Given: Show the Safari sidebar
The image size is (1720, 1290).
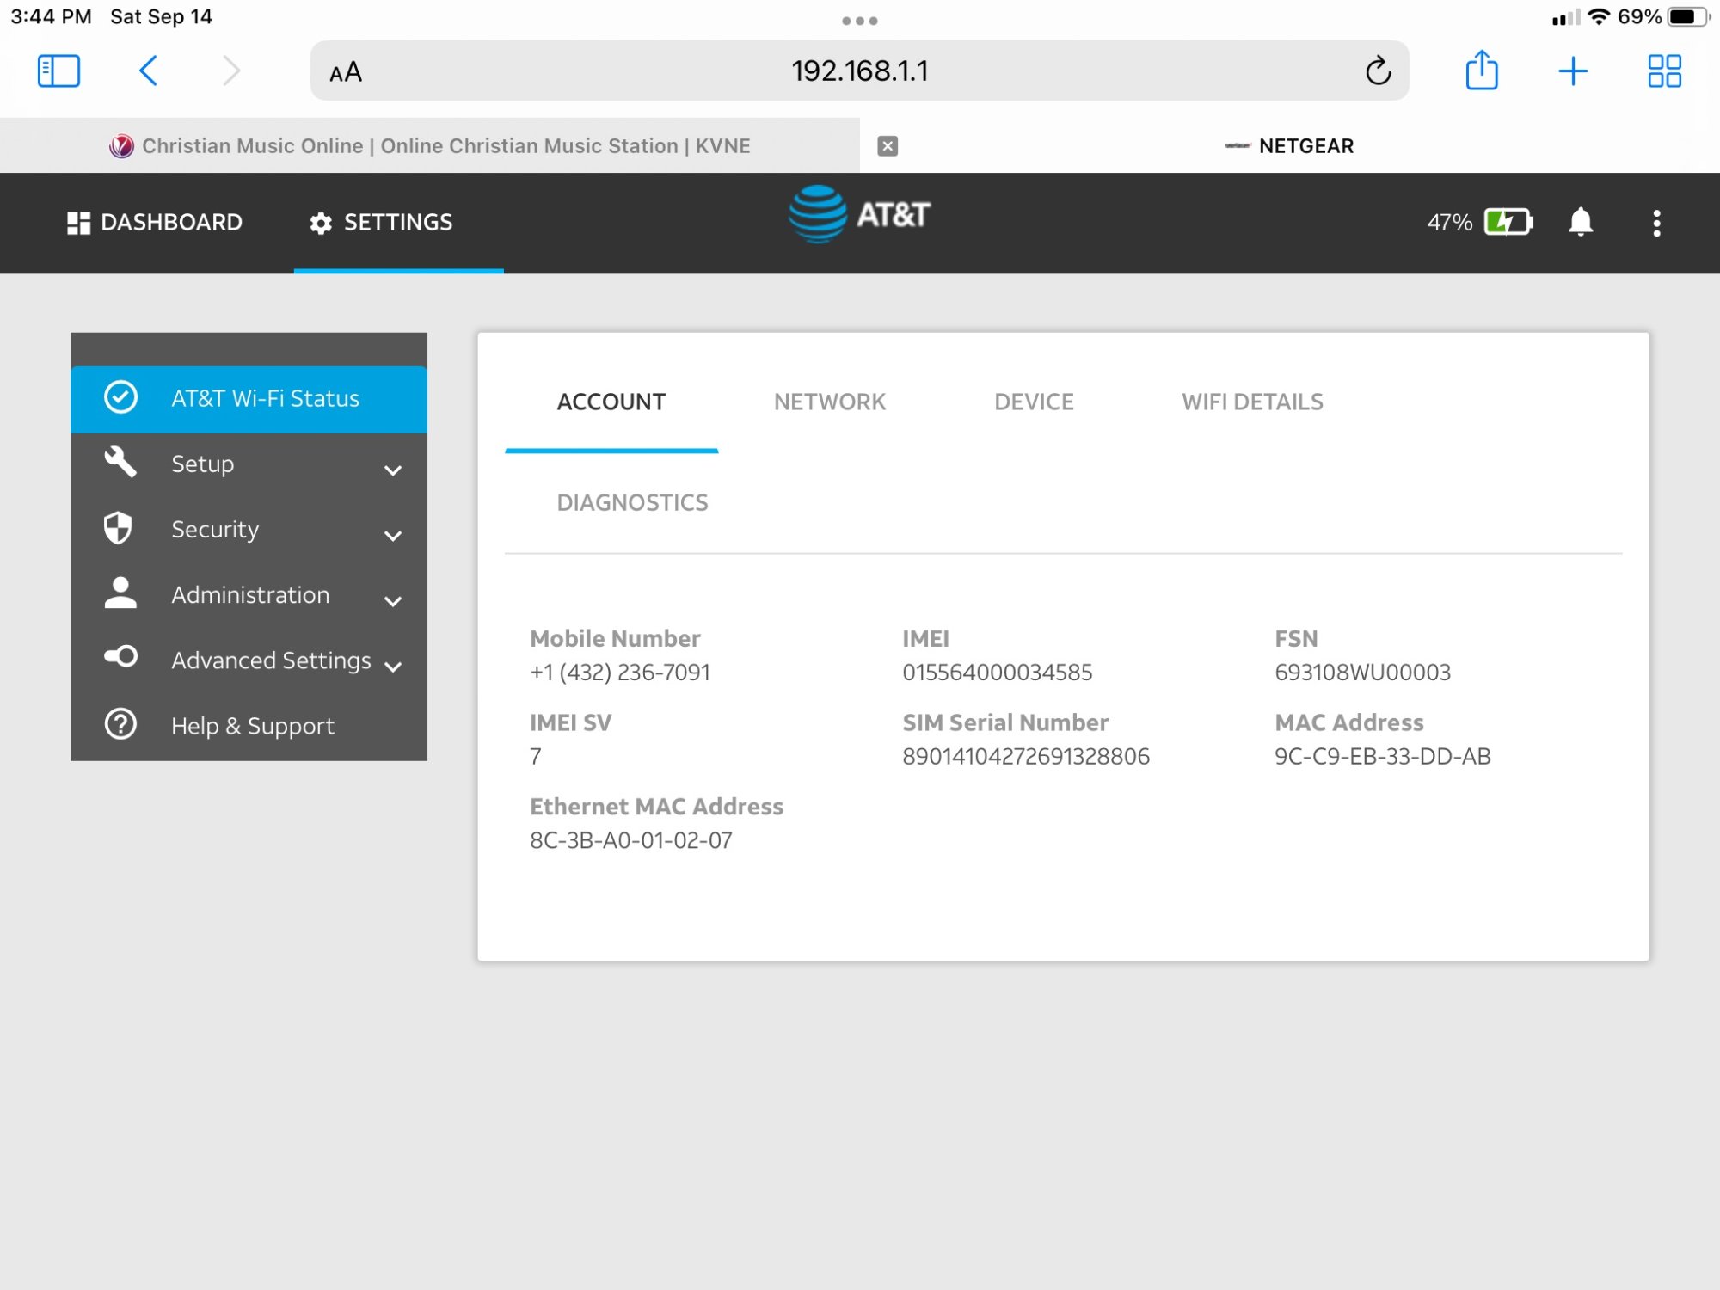Looking at the screenshot, I should click(58, 71).
